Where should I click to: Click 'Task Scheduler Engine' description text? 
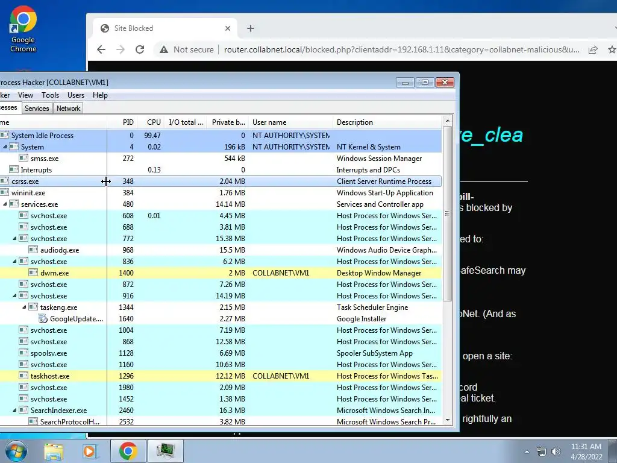coord(372,307)
